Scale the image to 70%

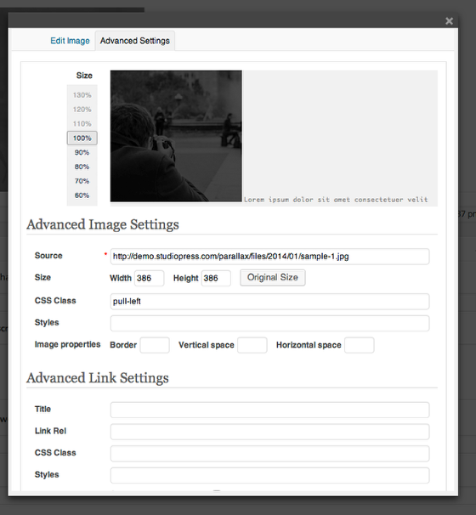(x=82, y=181)
